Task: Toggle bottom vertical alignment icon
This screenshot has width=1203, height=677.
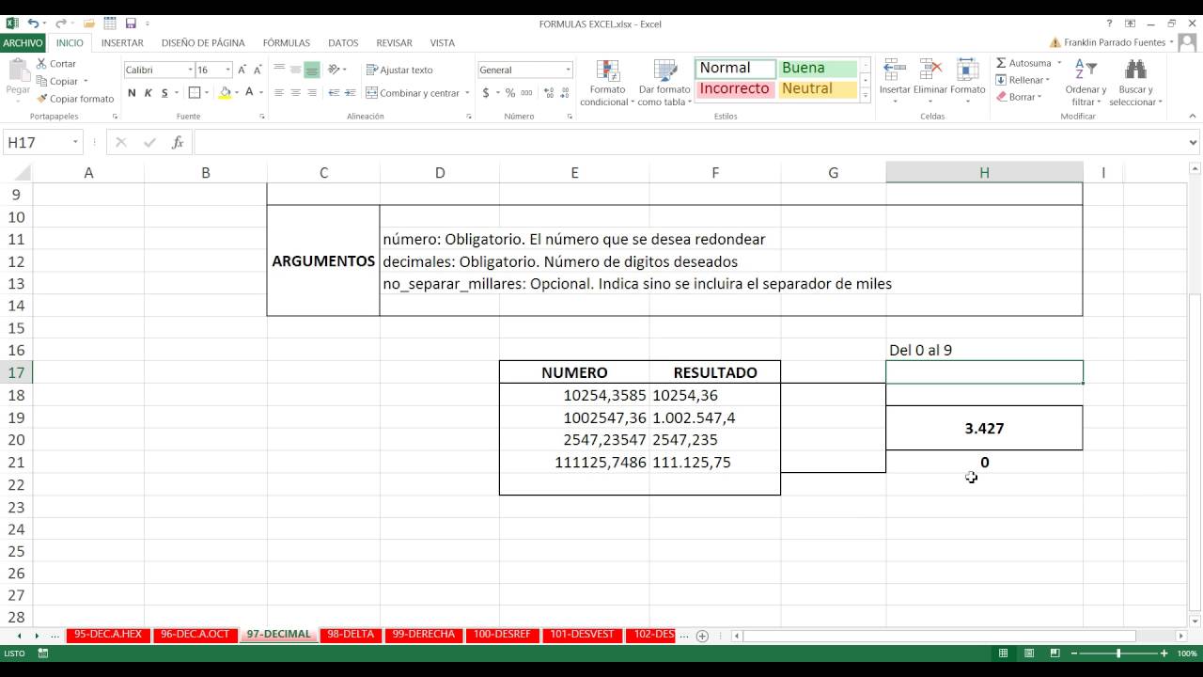Action: coord(312,70)
